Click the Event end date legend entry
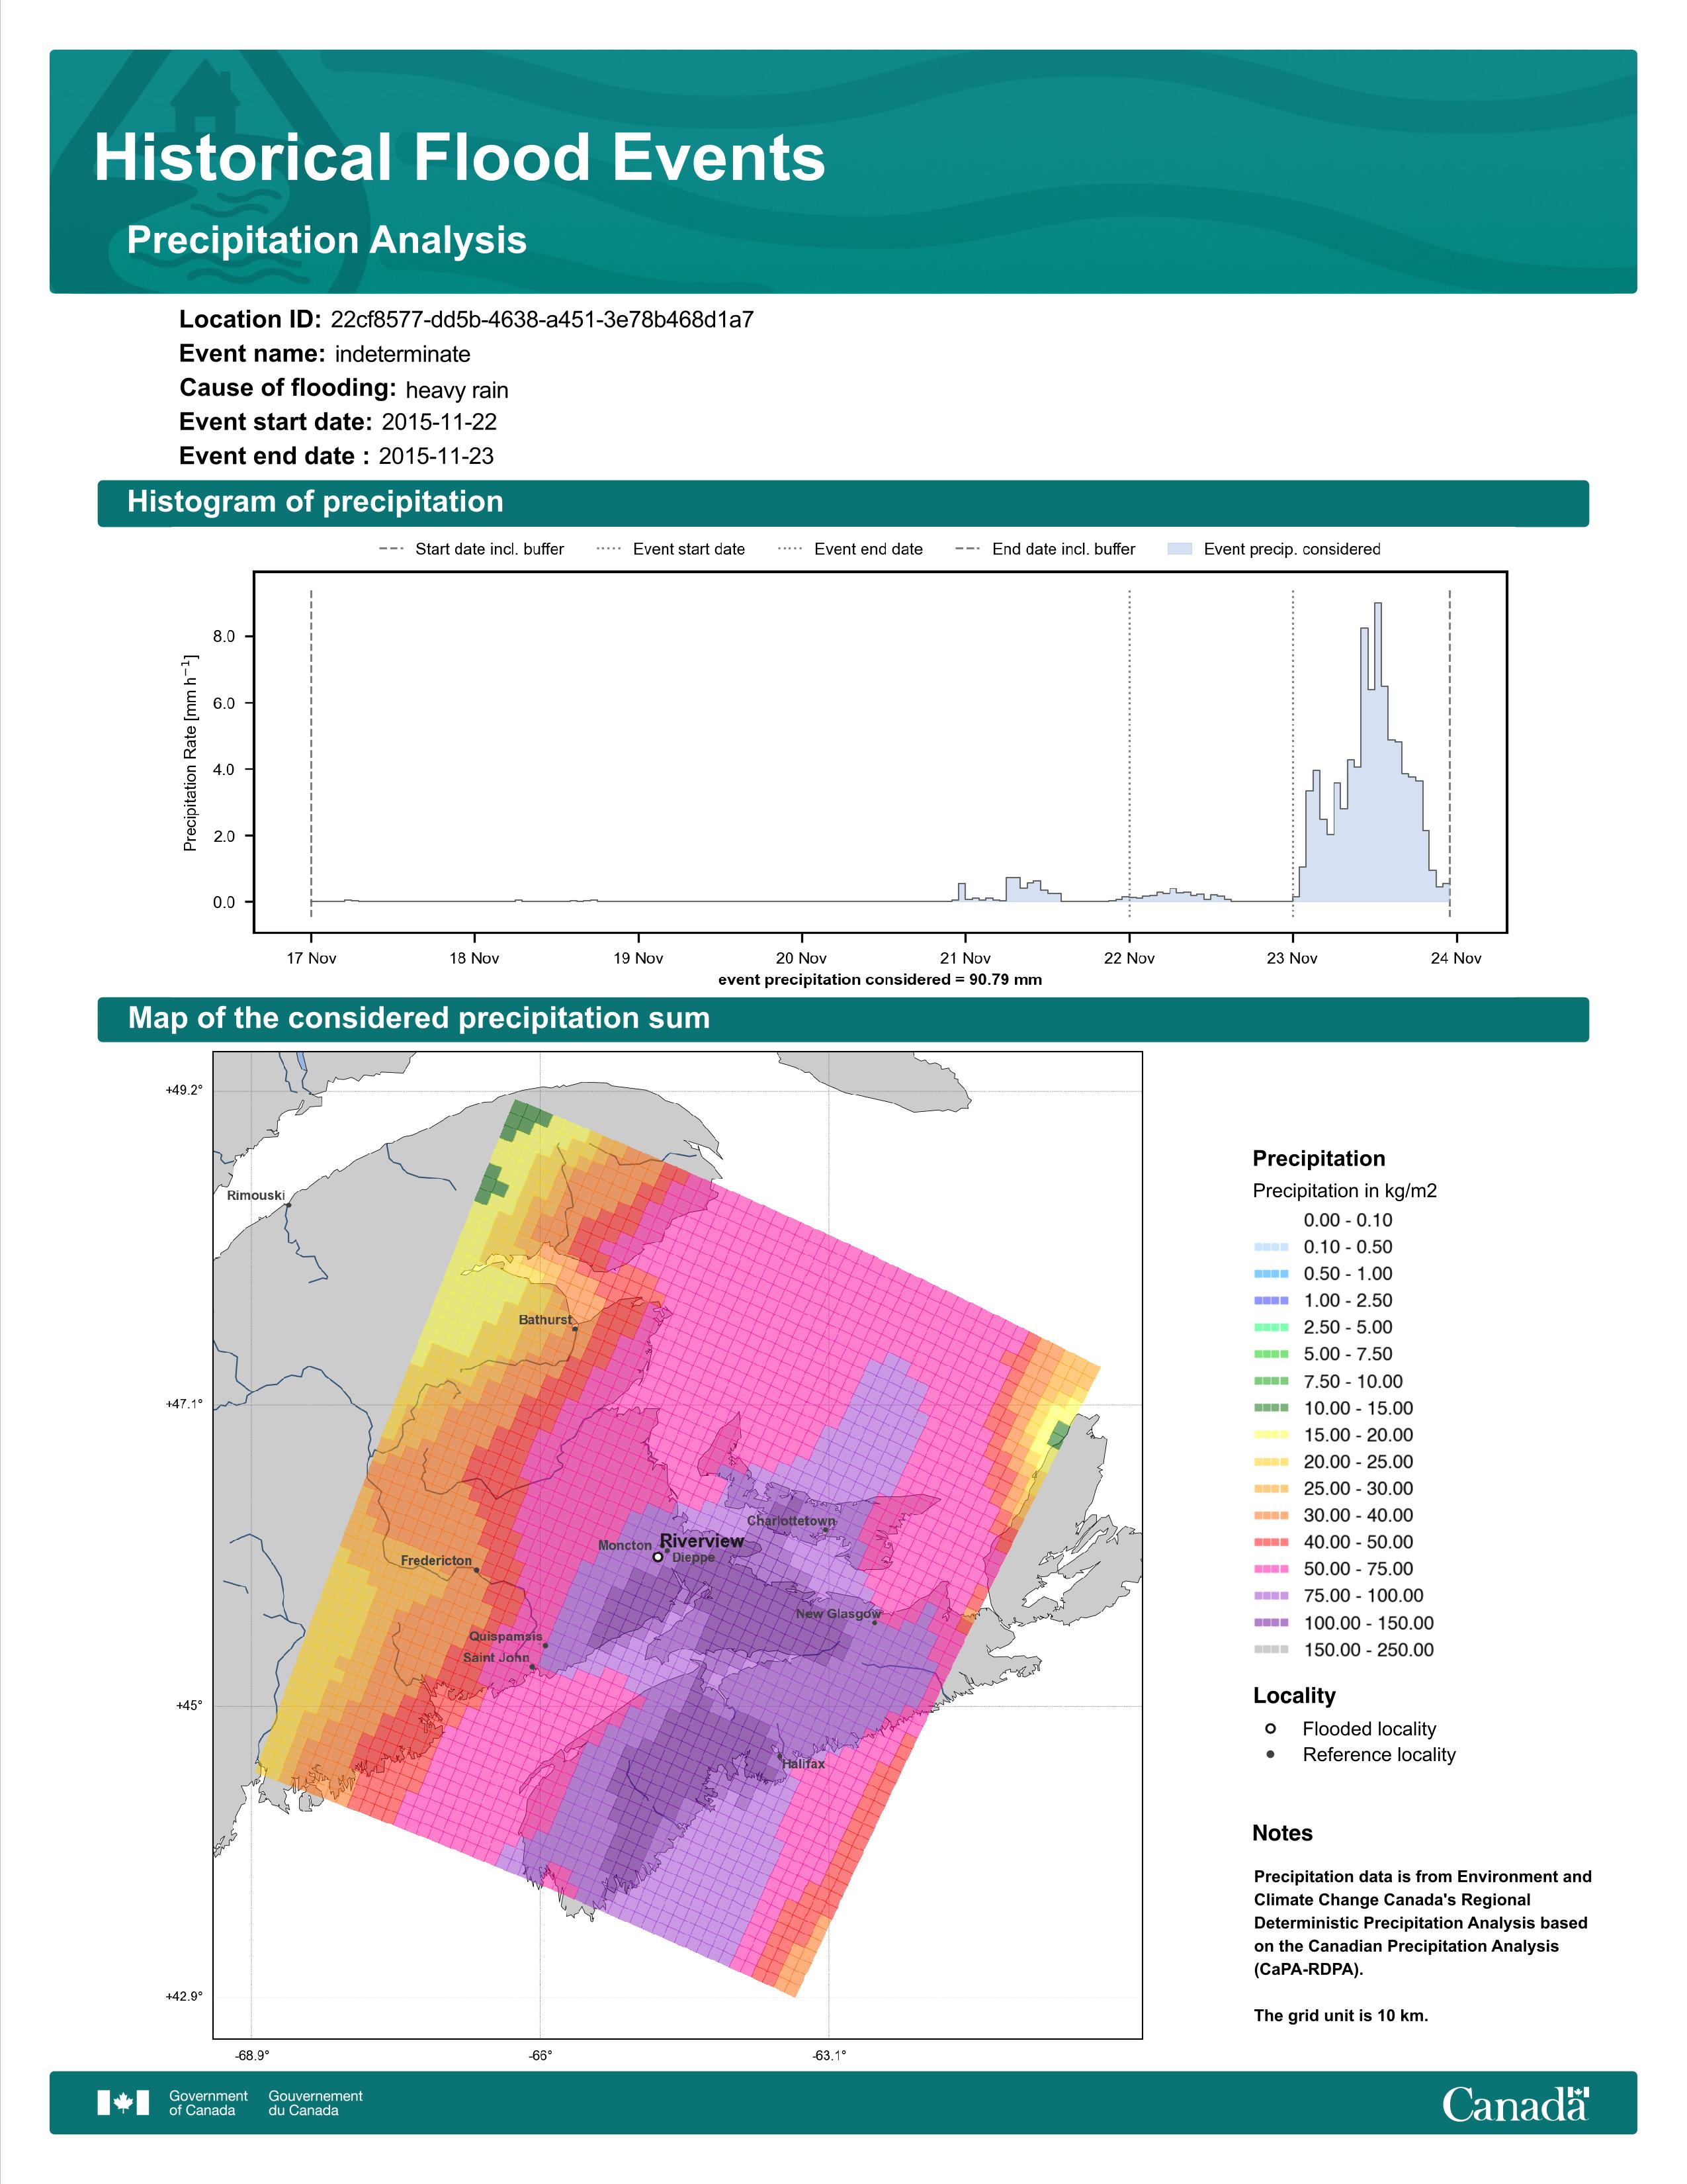The image size is (1687, 2184). tap(851, 549)
